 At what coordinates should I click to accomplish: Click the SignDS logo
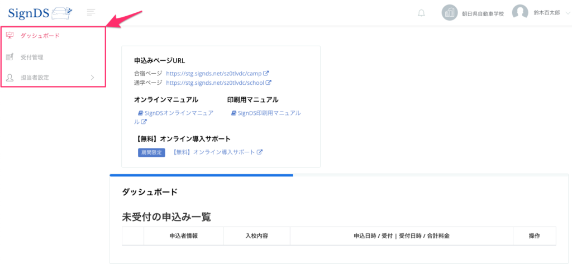[40, 12]
